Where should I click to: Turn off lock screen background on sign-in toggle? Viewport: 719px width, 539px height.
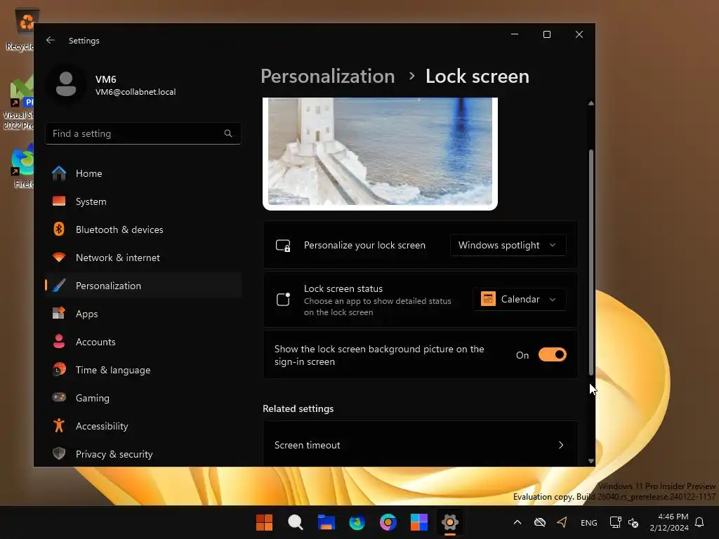[x=552, y=354]
